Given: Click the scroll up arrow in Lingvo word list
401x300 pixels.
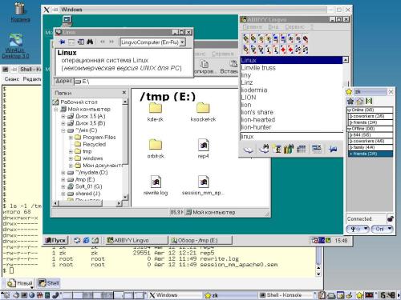Looking at the screenshot, I should pos(346,60).
